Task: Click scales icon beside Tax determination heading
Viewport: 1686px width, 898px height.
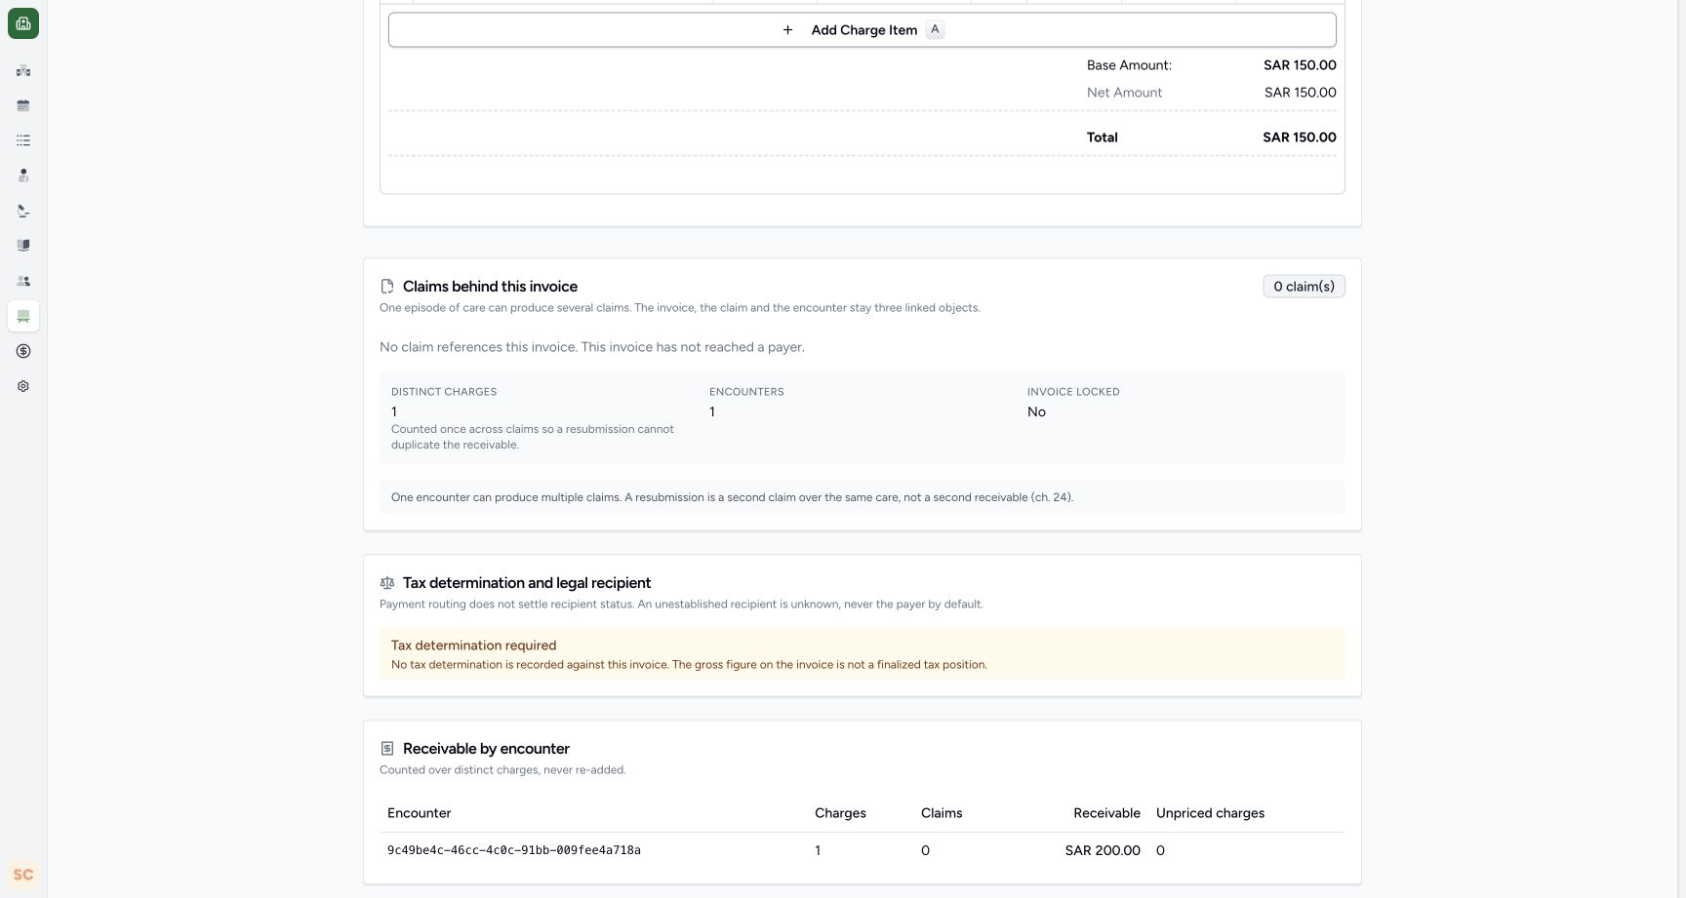Action: [387, 583]
